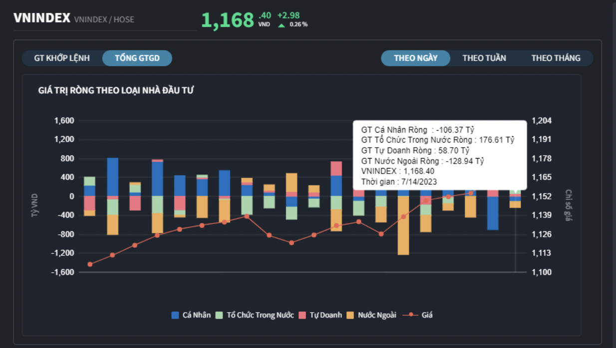Toggle the green Tổ Chức Trong Nước legend swatch
Image resolution: width=616 pixels, height=348 pixels.
(219, 315)
